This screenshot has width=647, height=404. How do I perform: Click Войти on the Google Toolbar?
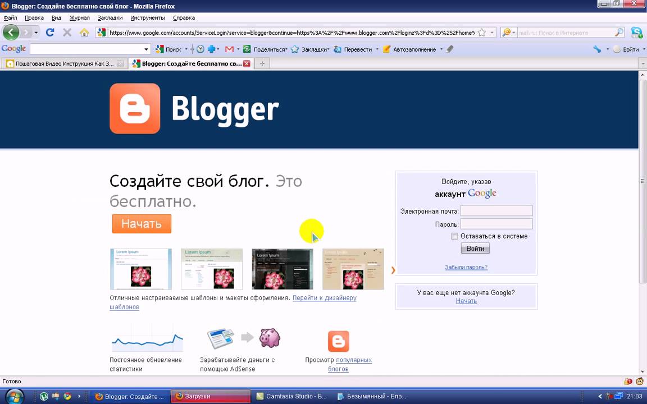click(626, 49)
